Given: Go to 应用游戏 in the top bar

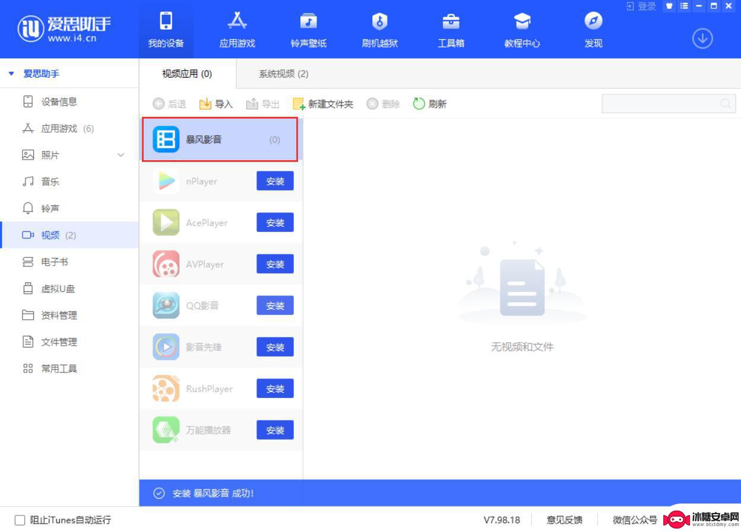Looking at the screenshot, I should point(237,30).
